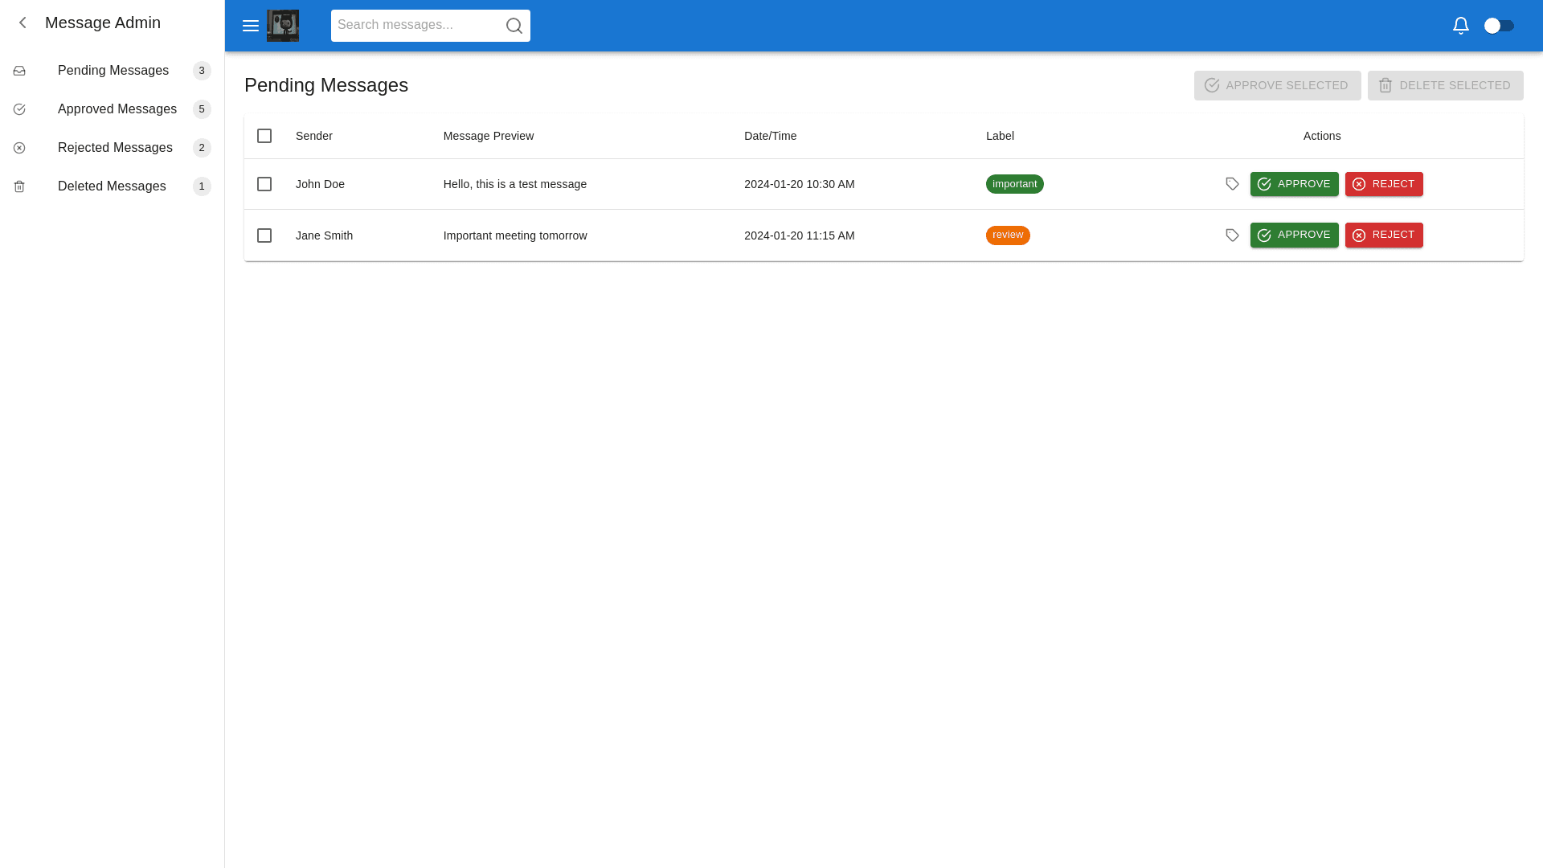Click the tag icon in Jane Smith's row
This screenshot has width=1543, height=868.
point(1232,235)
